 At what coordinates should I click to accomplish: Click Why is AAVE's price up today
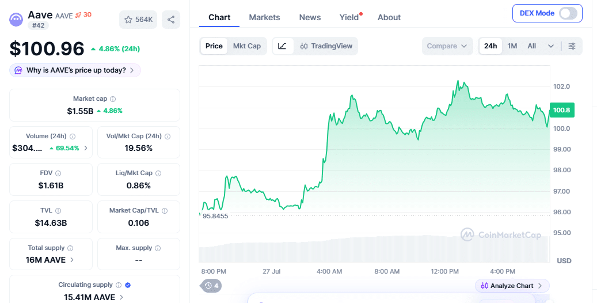point(75,70)
